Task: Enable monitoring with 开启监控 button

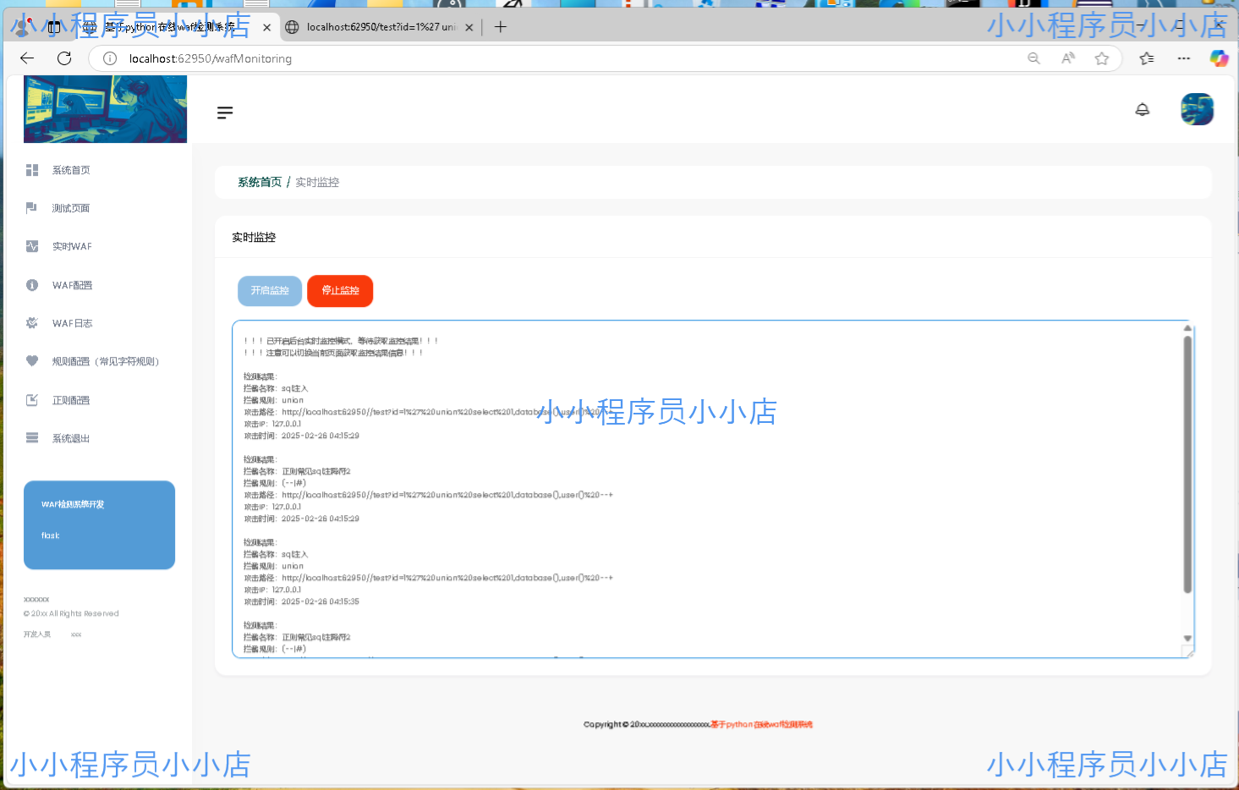Action: pos(269,290)
